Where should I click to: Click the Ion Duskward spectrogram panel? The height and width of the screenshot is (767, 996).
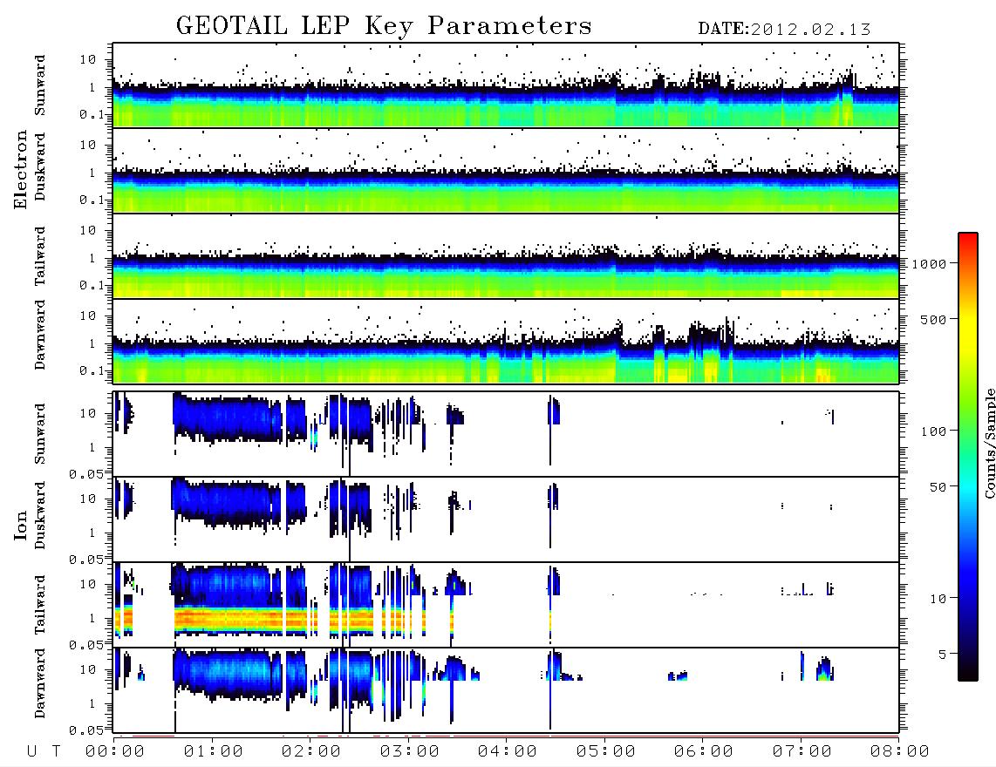[506, 519]
